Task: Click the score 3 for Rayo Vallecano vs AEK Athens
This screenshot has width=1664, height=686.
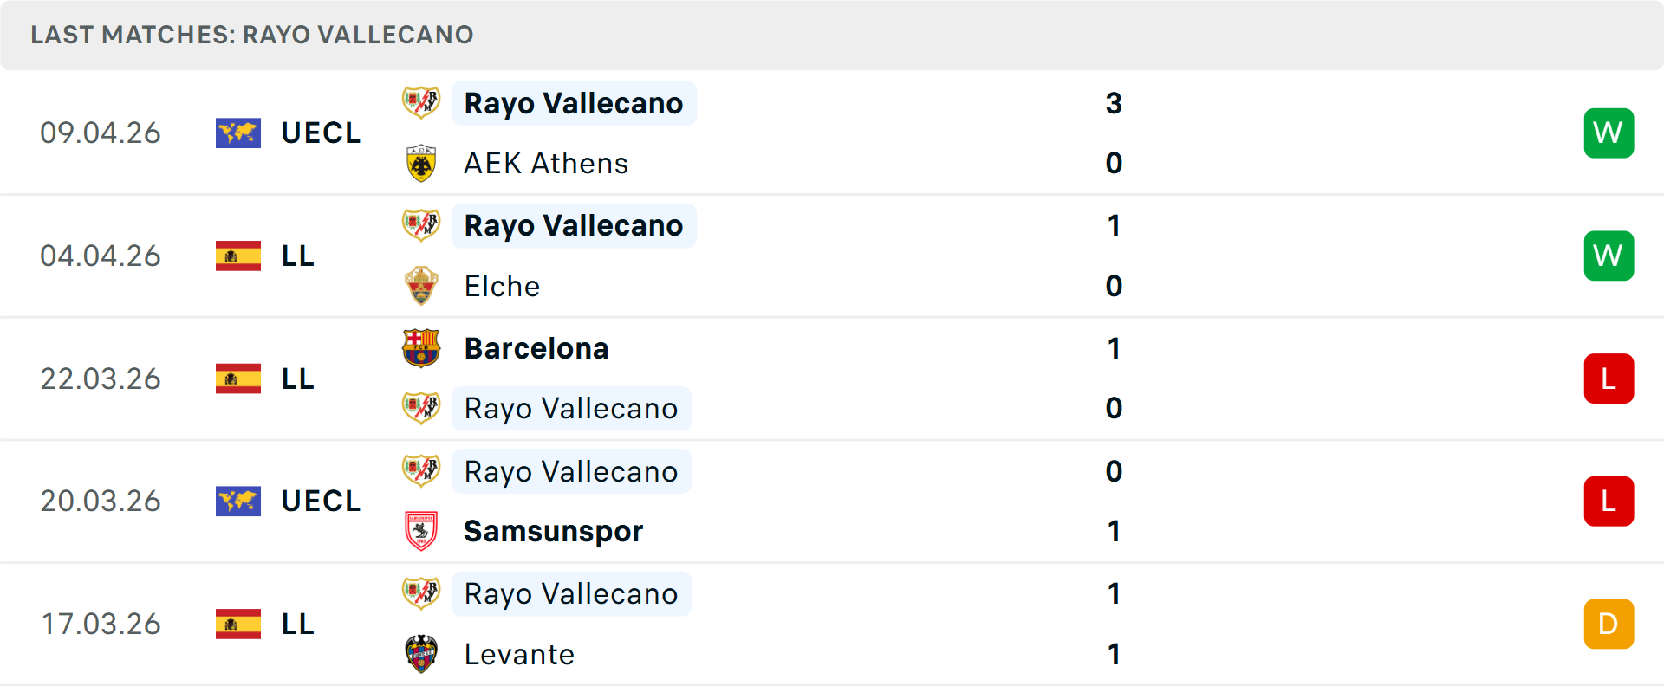Action: pyautogui.click(x=1115, y=103)
